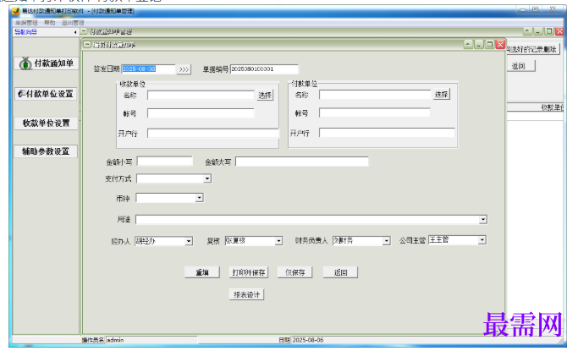
Task: Close the main application window
Action: (553, 9)
